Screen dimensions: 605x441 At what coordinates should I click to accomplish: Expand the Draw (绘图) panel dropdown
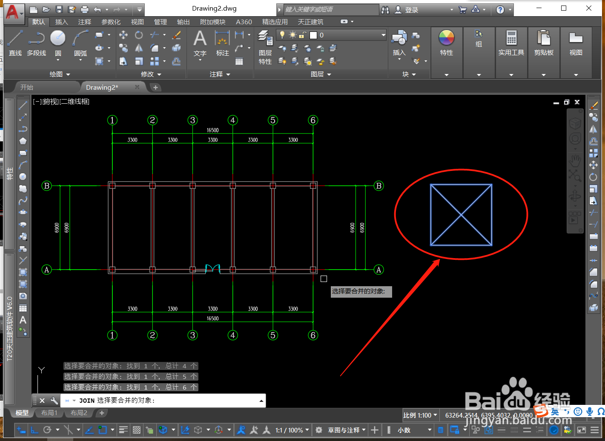(60, 74)
